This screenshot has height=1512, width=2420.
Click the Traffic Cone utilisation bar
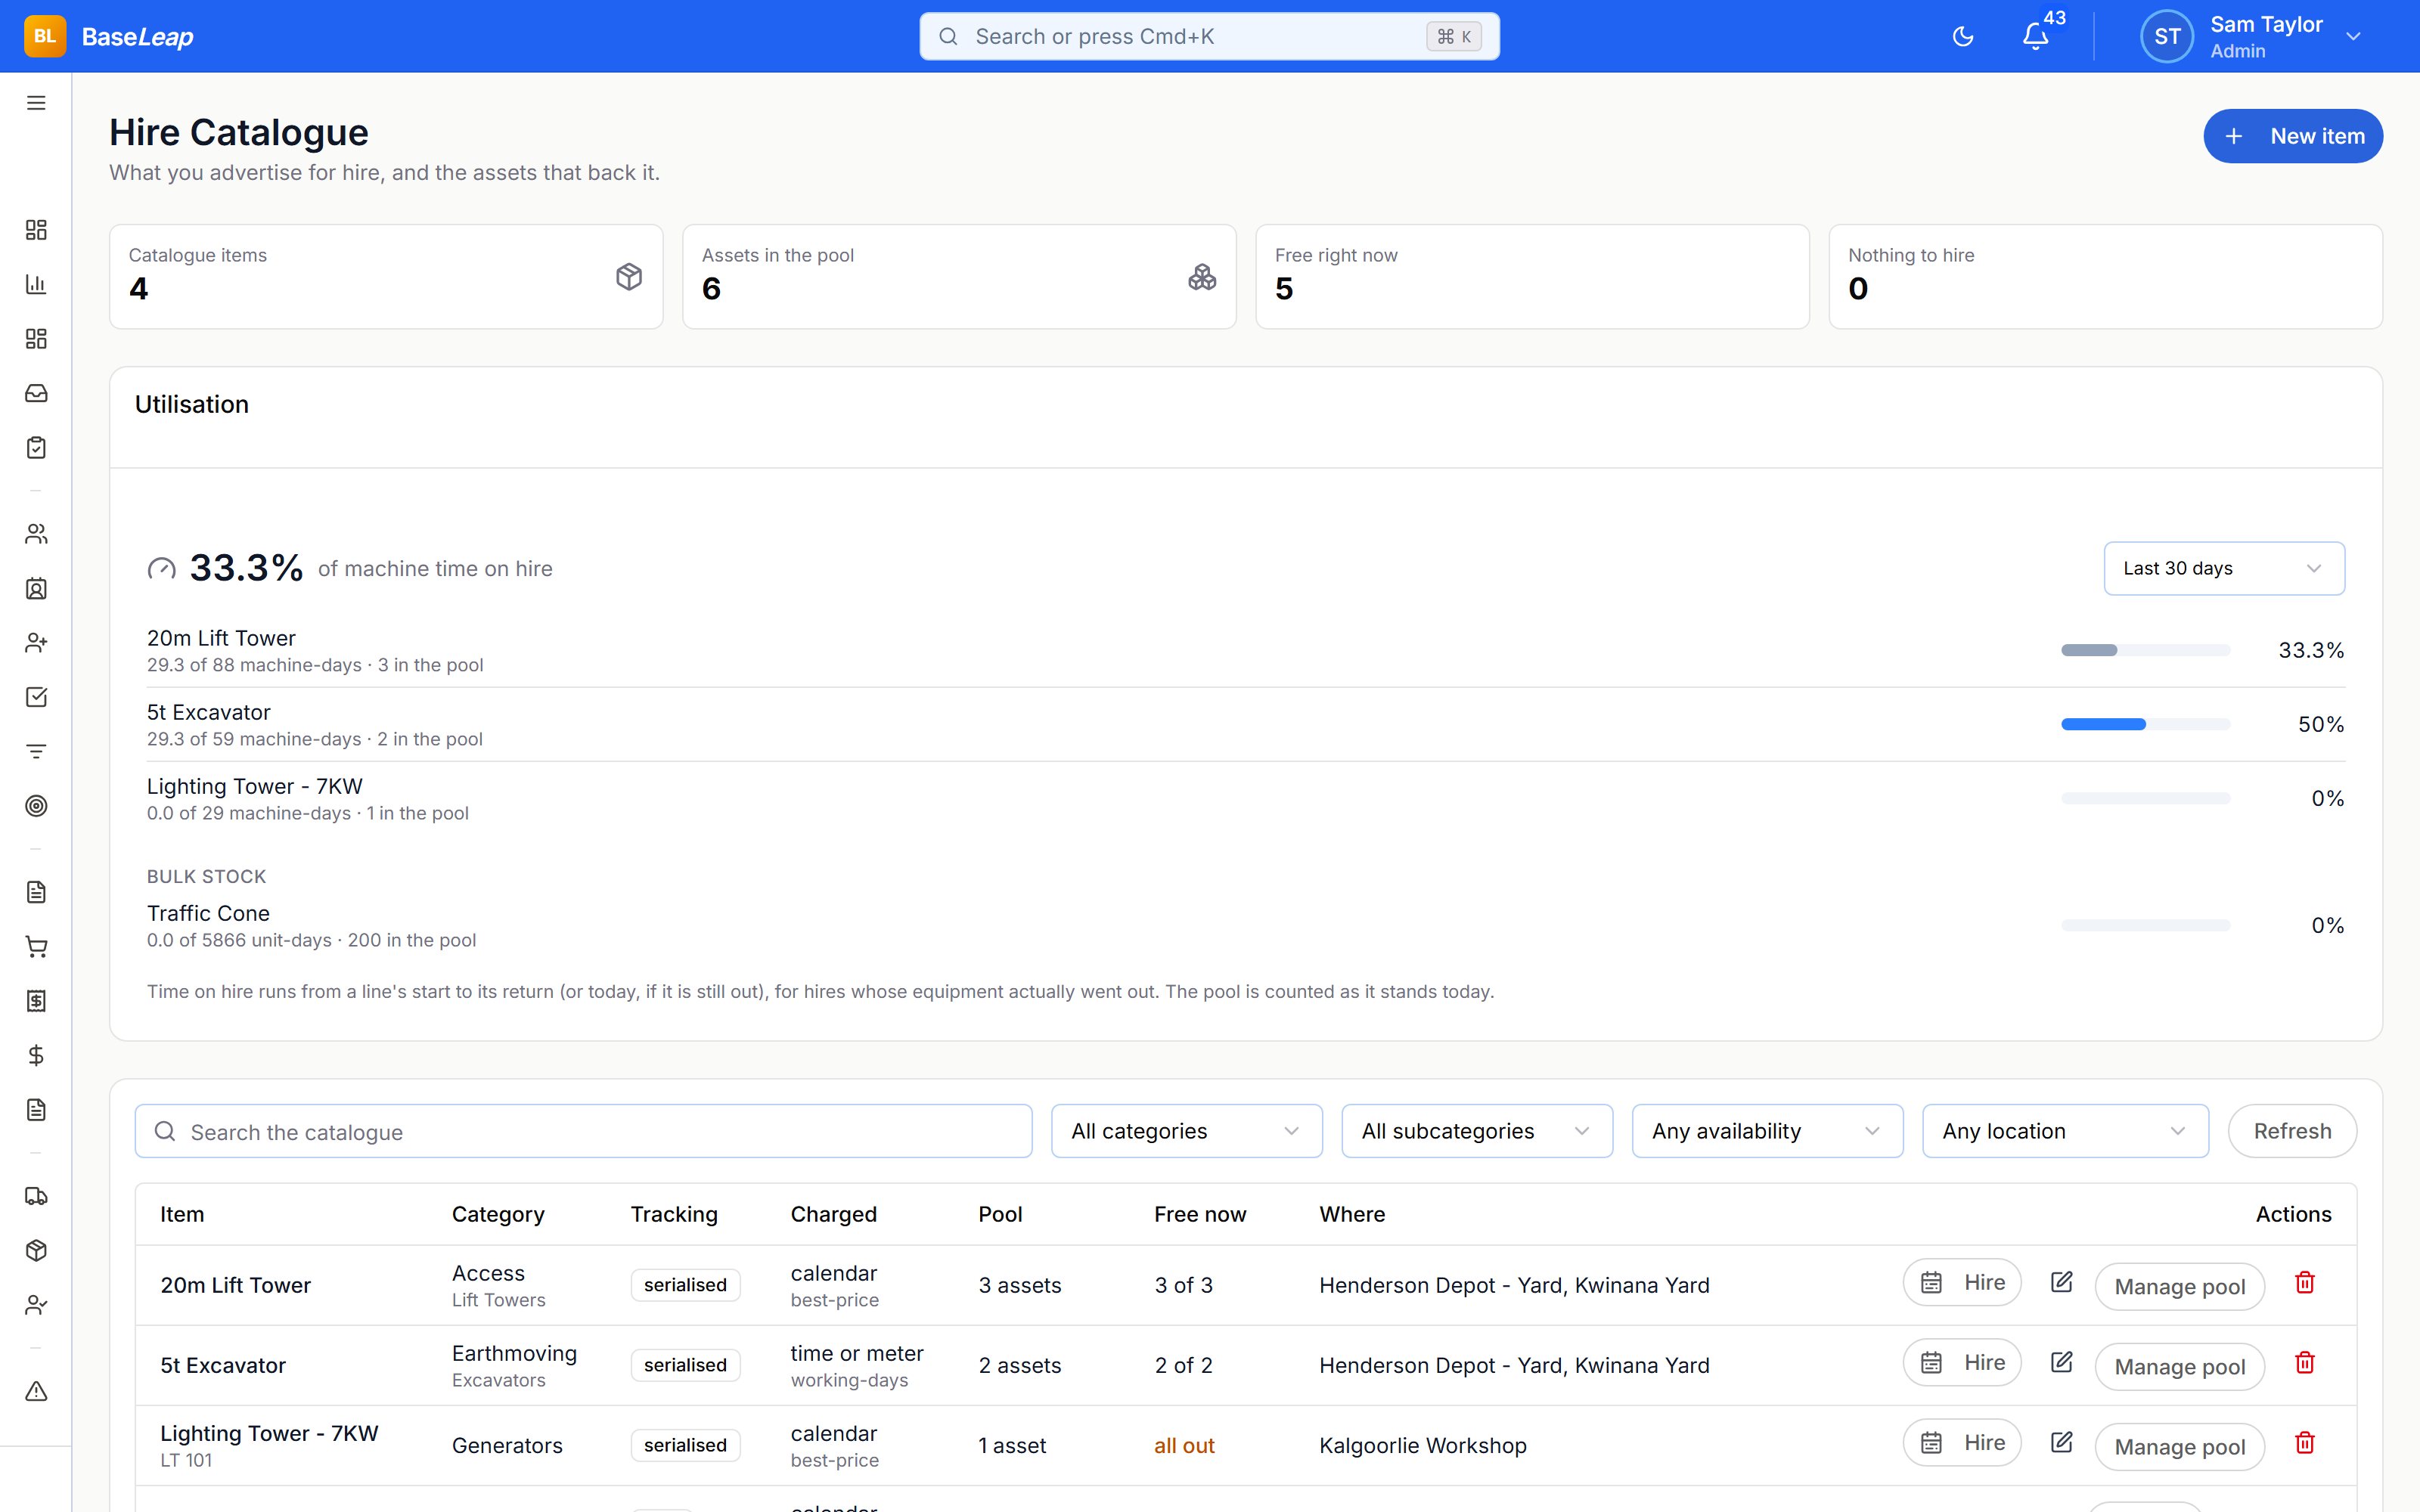pyautogui.click(x=2146, y=925)
